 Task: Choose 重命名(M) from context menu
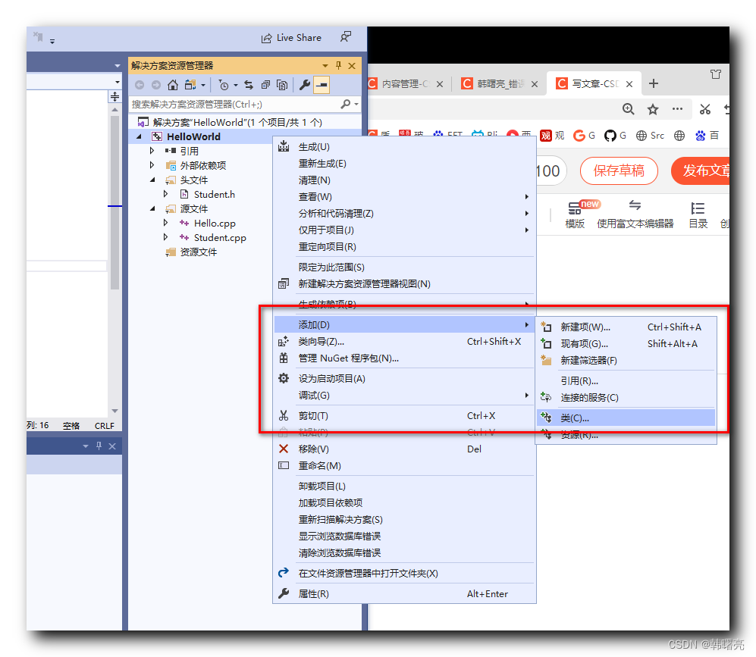404,466
